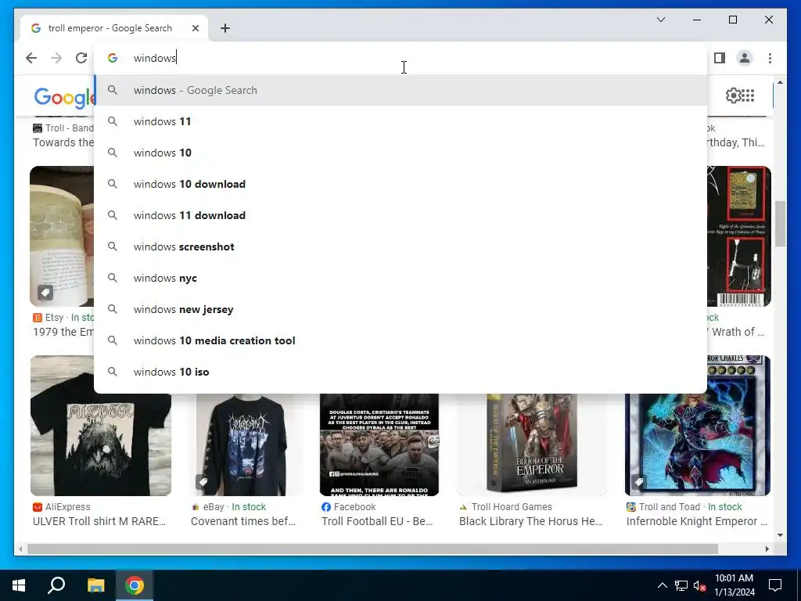This screenshot has width=801, height=601.
Task: Click the address bar input with 'windows' typed
Action: pos(400,58)
